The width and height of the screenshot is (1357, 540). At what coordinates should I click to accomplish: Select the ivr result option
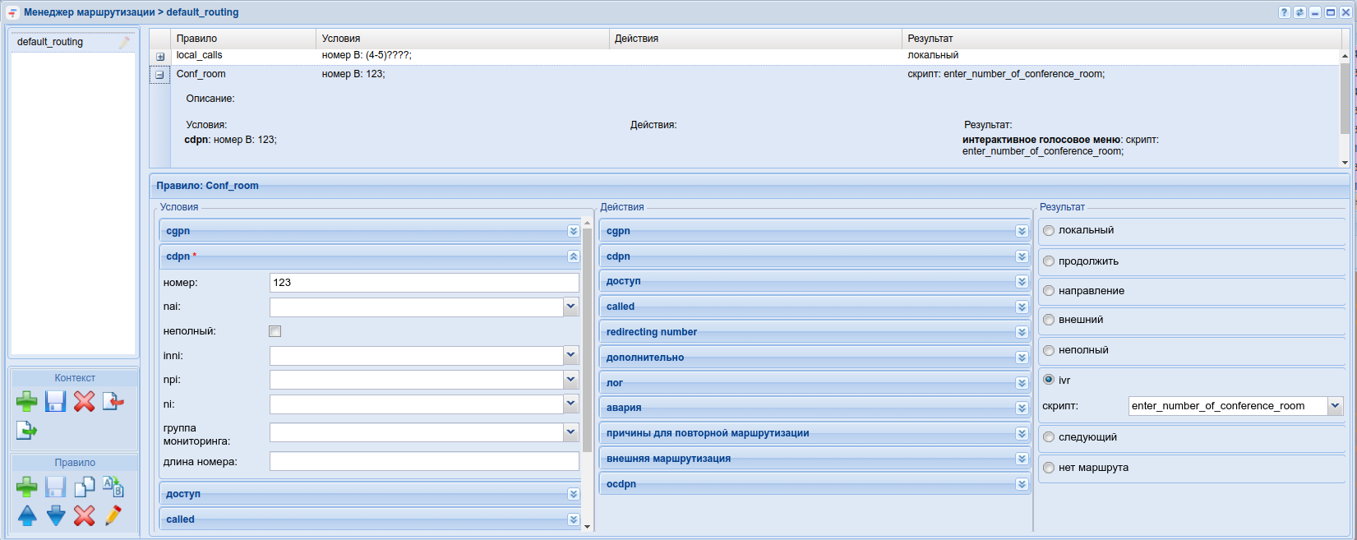(1049, 380)
